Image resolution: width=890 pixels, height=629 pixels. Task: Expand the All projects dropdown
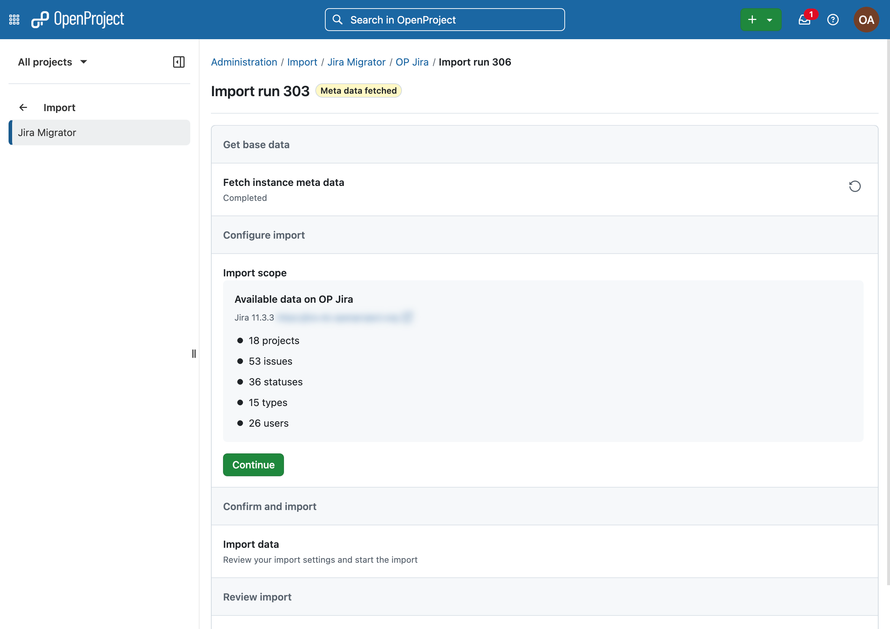click(53, 62)
